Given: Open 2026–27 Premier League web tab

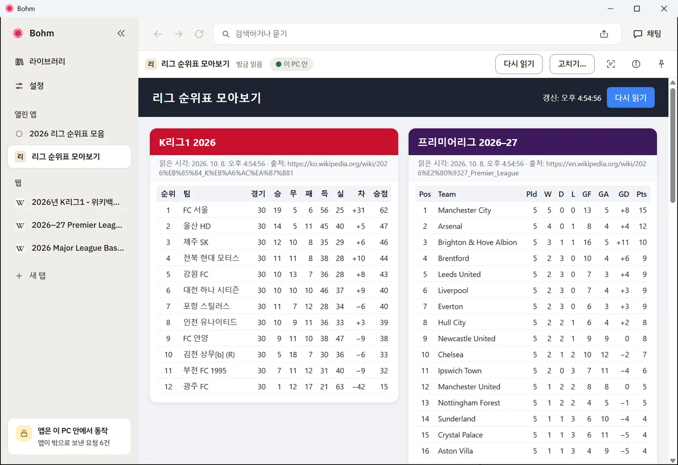Looking at the screenshot, I should 69,225.
